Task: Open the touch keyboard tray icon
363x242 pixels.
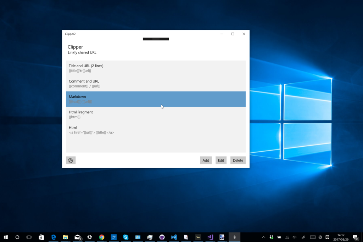Action: pos(313,237)
